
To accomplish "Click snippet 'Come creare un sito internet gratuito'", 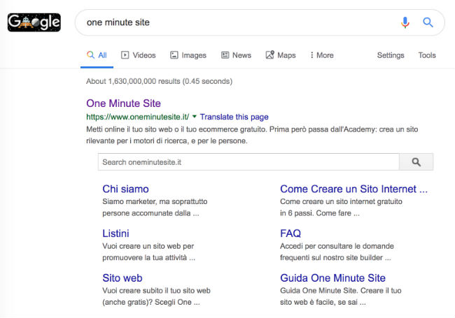I will pyautogui.click(x=341, y=201).
